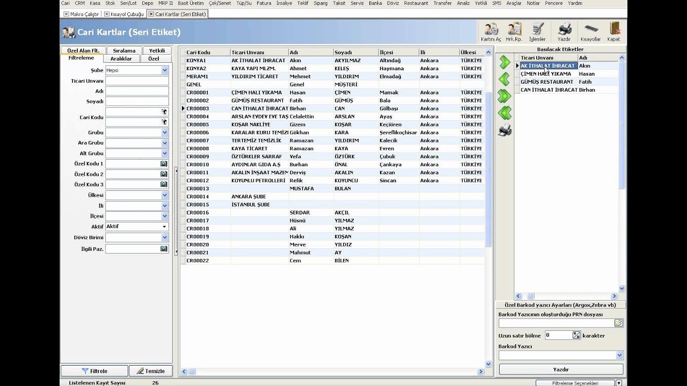This screenshot has width=687, height=386.
Task: Click the Yazdır printer icon in top toolbar
Action: click(564, 32)
